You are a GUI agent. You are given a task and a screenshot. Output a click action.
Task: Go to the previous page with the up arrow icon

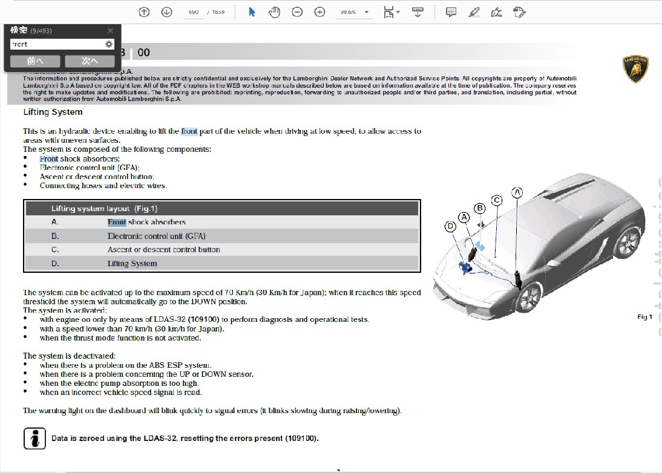pos(144,12)
